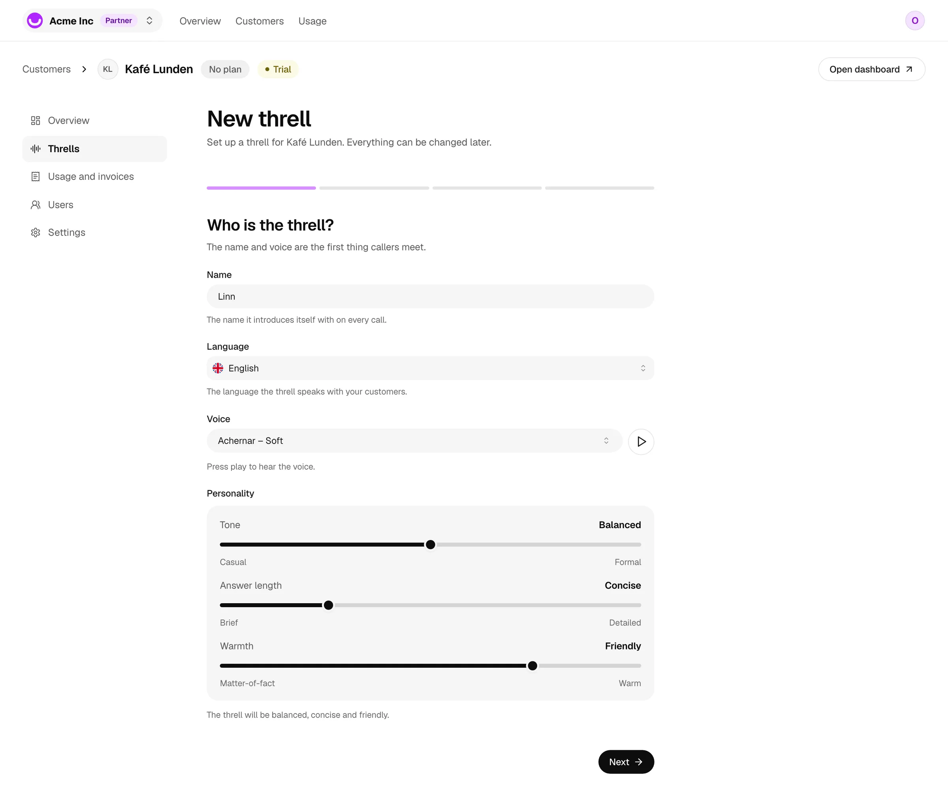Open the Overview tab in top navigation
This screenshot has width=948, height=785.
(x=200, y=21)
